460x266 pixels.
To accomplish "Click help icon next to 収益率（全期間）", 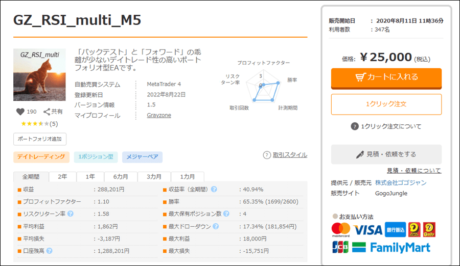I will [214, 190].
